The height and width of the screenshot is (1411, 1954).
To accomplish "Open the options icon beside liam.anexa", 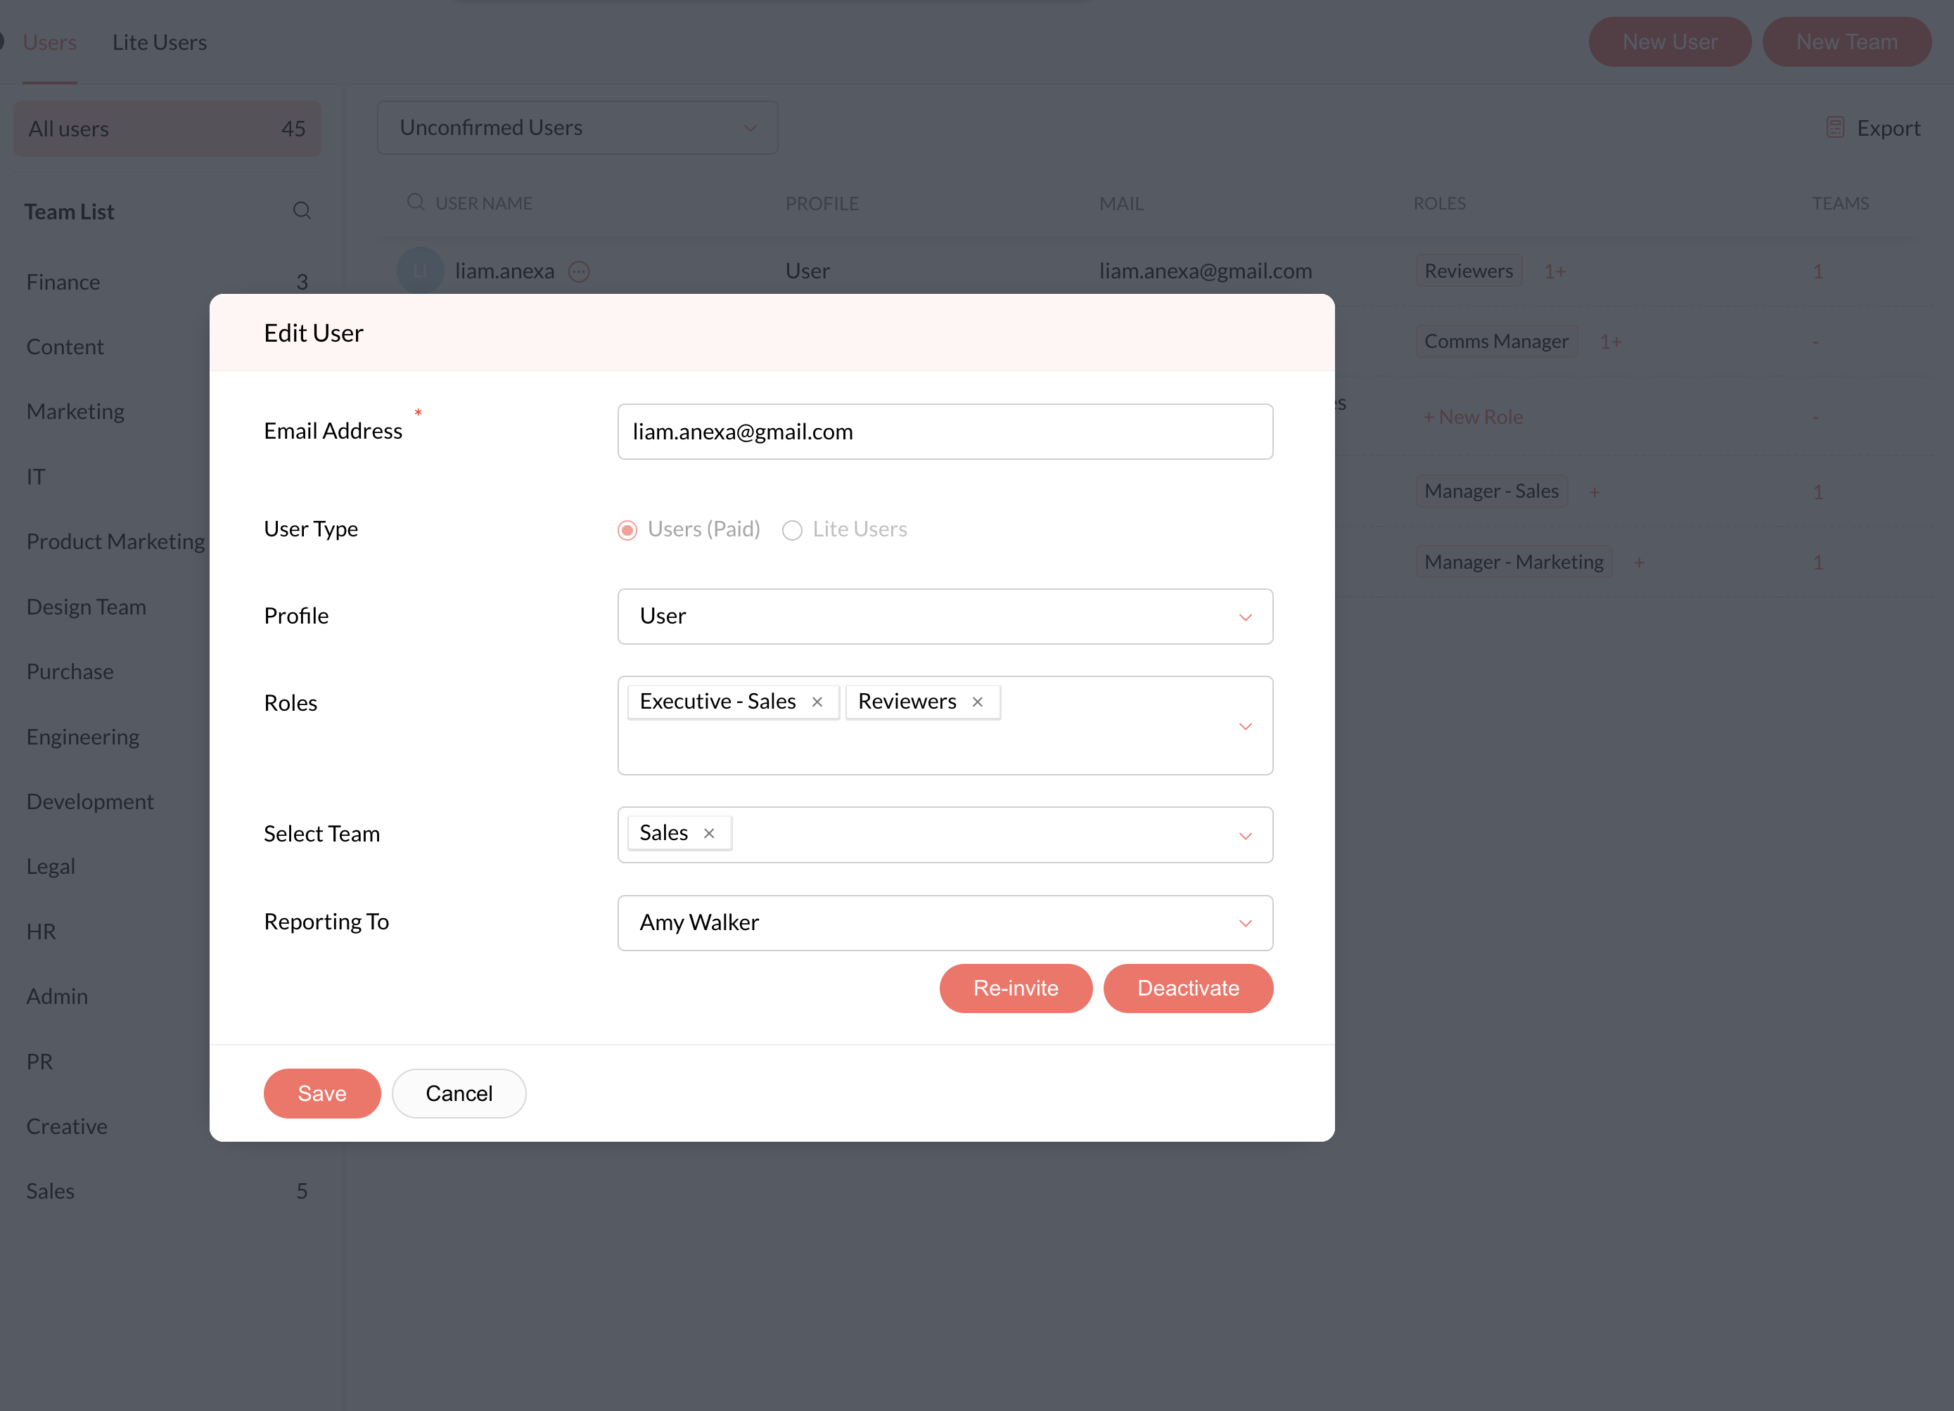I will point(579,272).
